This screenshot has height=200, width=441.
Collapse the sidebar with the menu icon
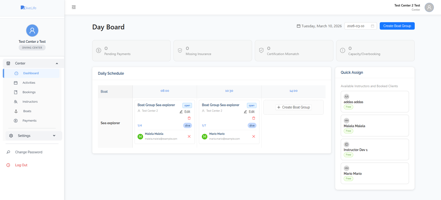(74, 7)
